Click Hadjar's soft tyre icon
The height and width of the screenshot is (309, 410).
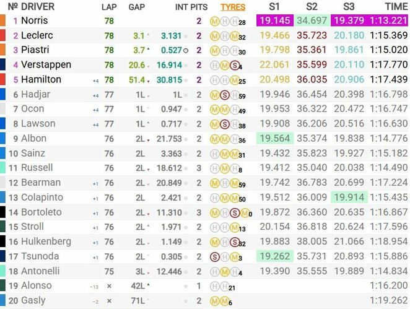point(224,95)
